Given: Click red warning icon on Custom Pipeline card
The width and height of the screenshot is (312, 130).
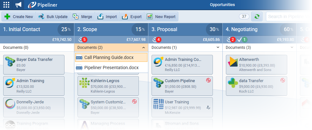Looking at the screenshot, I should tap(208, 81).
